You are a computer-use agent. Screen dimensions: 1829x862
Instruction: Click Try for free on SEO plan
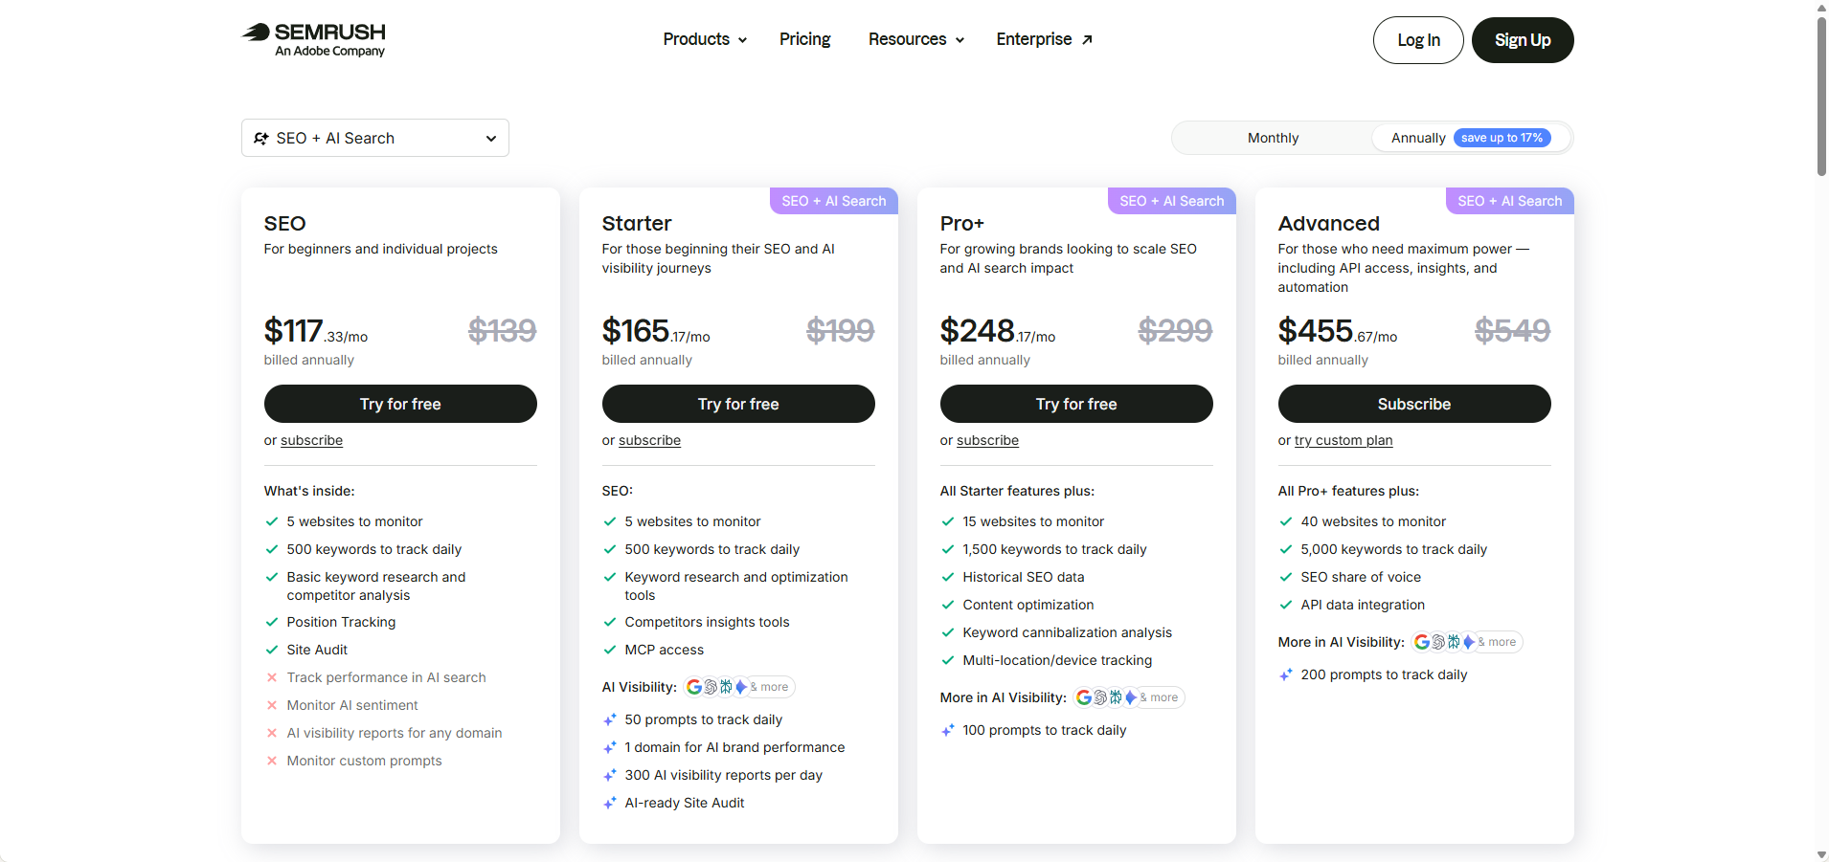click(x=400, y=404)
